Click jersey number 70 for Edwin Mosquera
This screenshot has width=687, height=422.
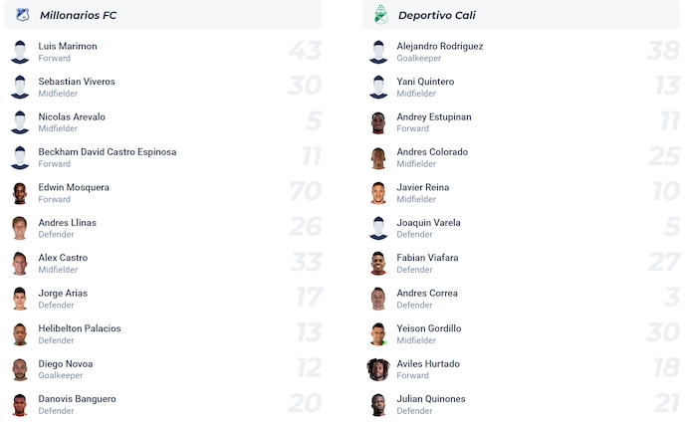[x=305, y=193]
